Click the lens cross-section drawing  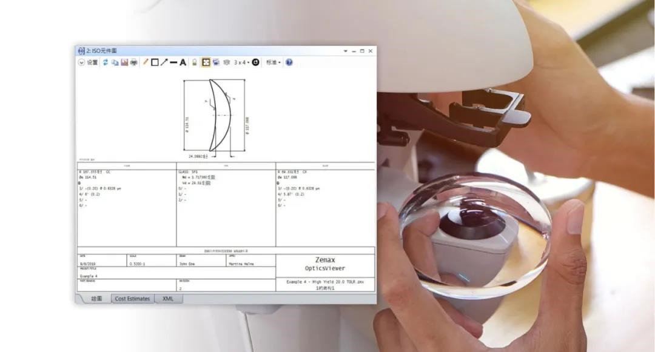pos(216,115)
